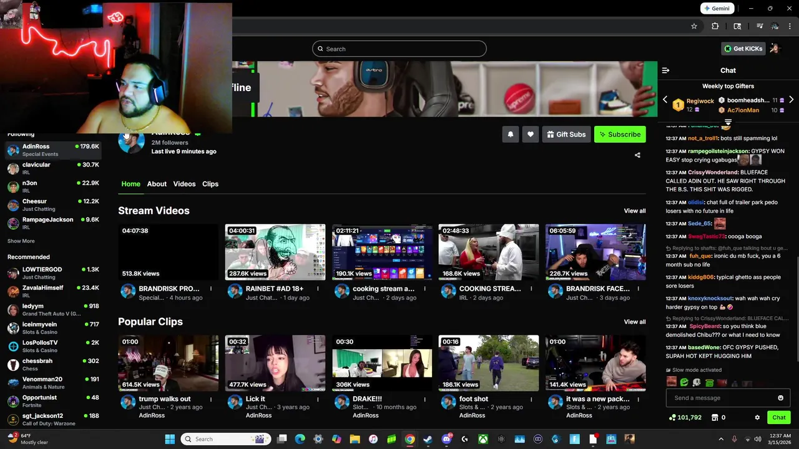The width and height of the screenshot is (799, 449).
Task: Click the skull emote quick reaction
Action: [x=697, y=382]
